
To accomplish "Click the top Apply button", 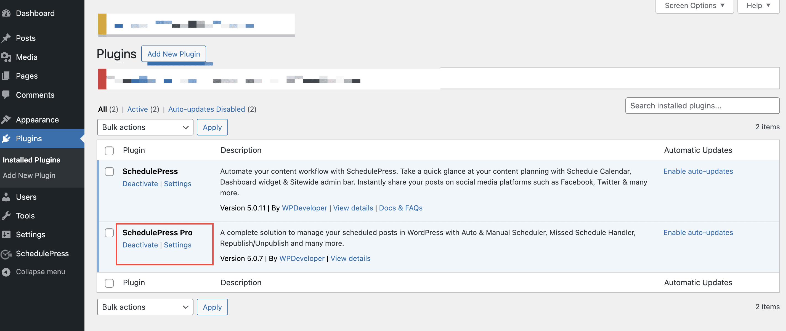I will coord(212,127).
